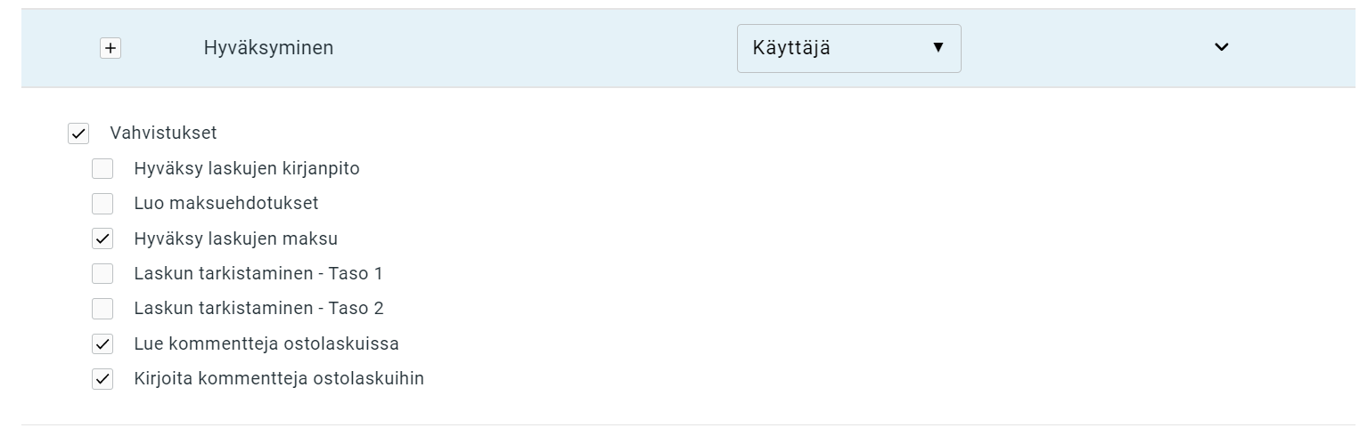Disable Lue kommentteja ostolaskuissa checkbox
The width and height of the screenshot is (1368, 428).
coord(102,344)
